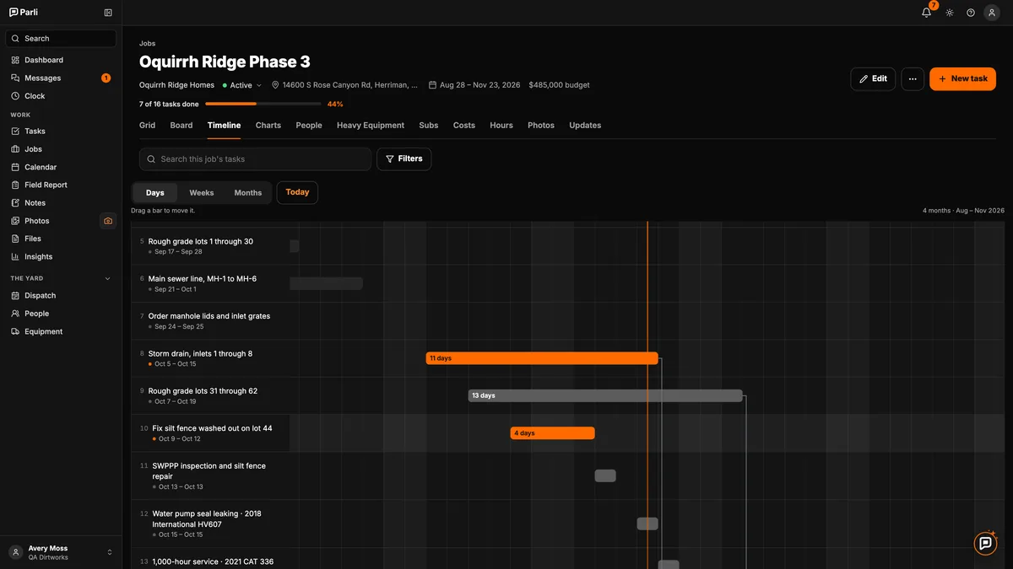Open the Heavy Equipment tab
This screenshot has width=1013, height=569.
[371, 126]
